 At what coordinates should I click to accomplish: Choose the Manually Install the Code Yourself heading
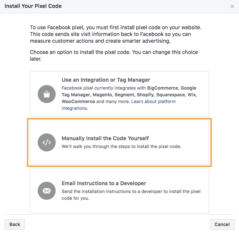pyautogui.click(x=105, y=138)
